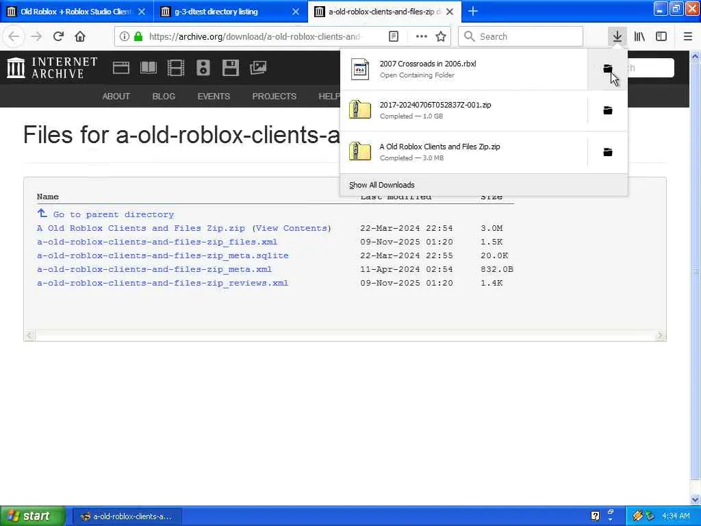Image resolution: width=701 pixels, height=526 pixels.
Task: Close the downloads panel via toolbar arrow
Action: pos(617,36)
